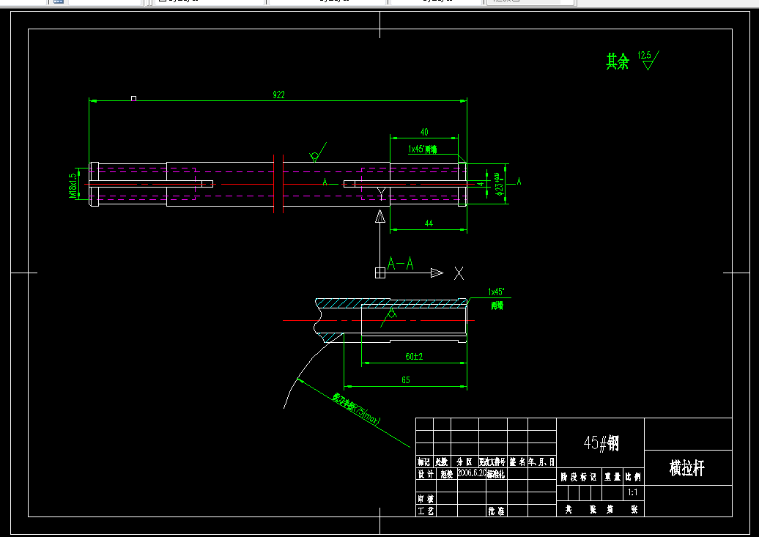Select the M18x1.5 thread annotation
Viewport: 759px width, 537px height.
point(73,186)
